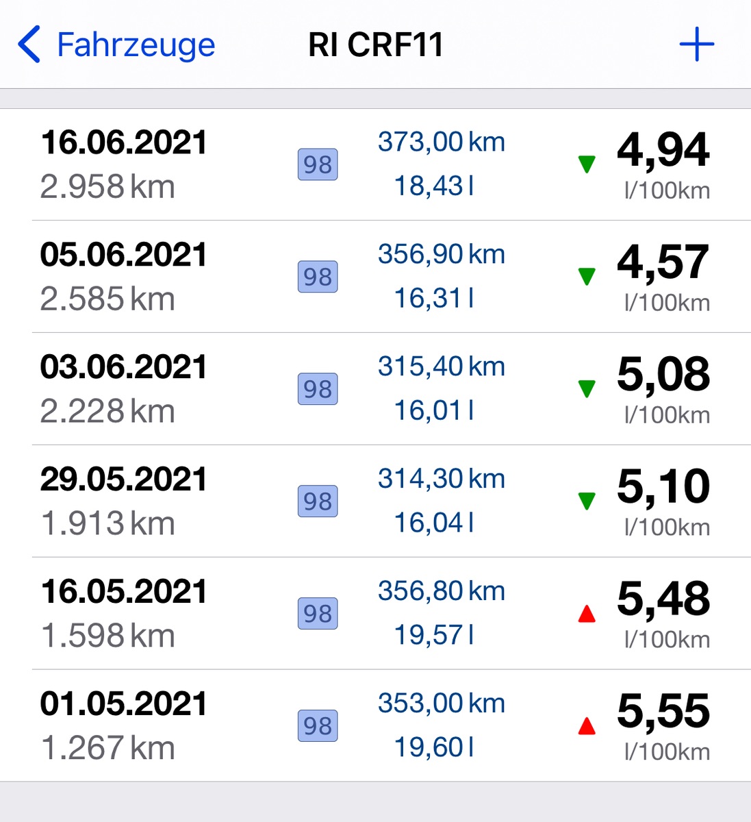This screenshot has height=822, width=751.
Task: Tap green down arrow beside 4,94
Action: point(587,164)
